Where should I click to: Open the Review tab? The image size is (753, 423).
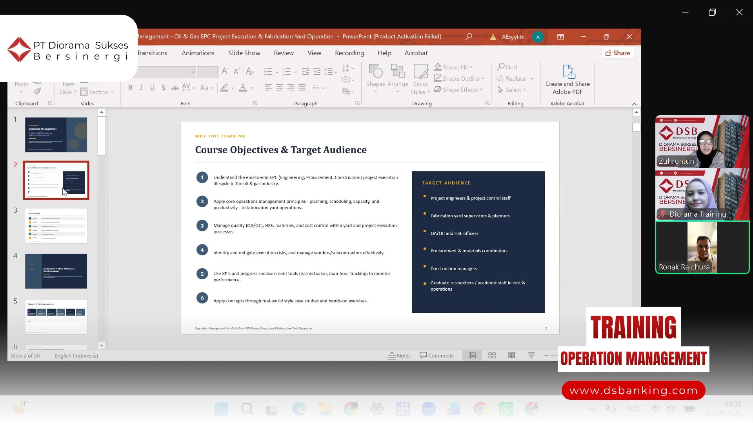pos(284,53)
